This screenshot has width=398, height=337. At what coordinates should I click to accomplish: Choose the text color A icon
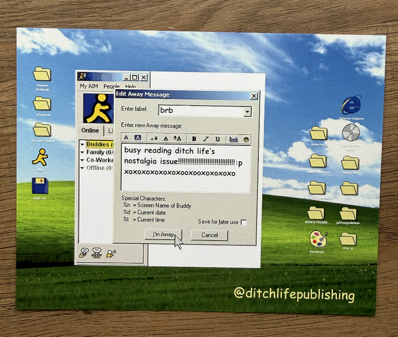pos(126,138)
